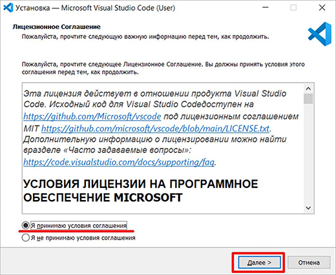Image resolution: width=336 pixels, height=275 pixels.
Task: Click license scrollbar up arrow
Action: point(308,88)
